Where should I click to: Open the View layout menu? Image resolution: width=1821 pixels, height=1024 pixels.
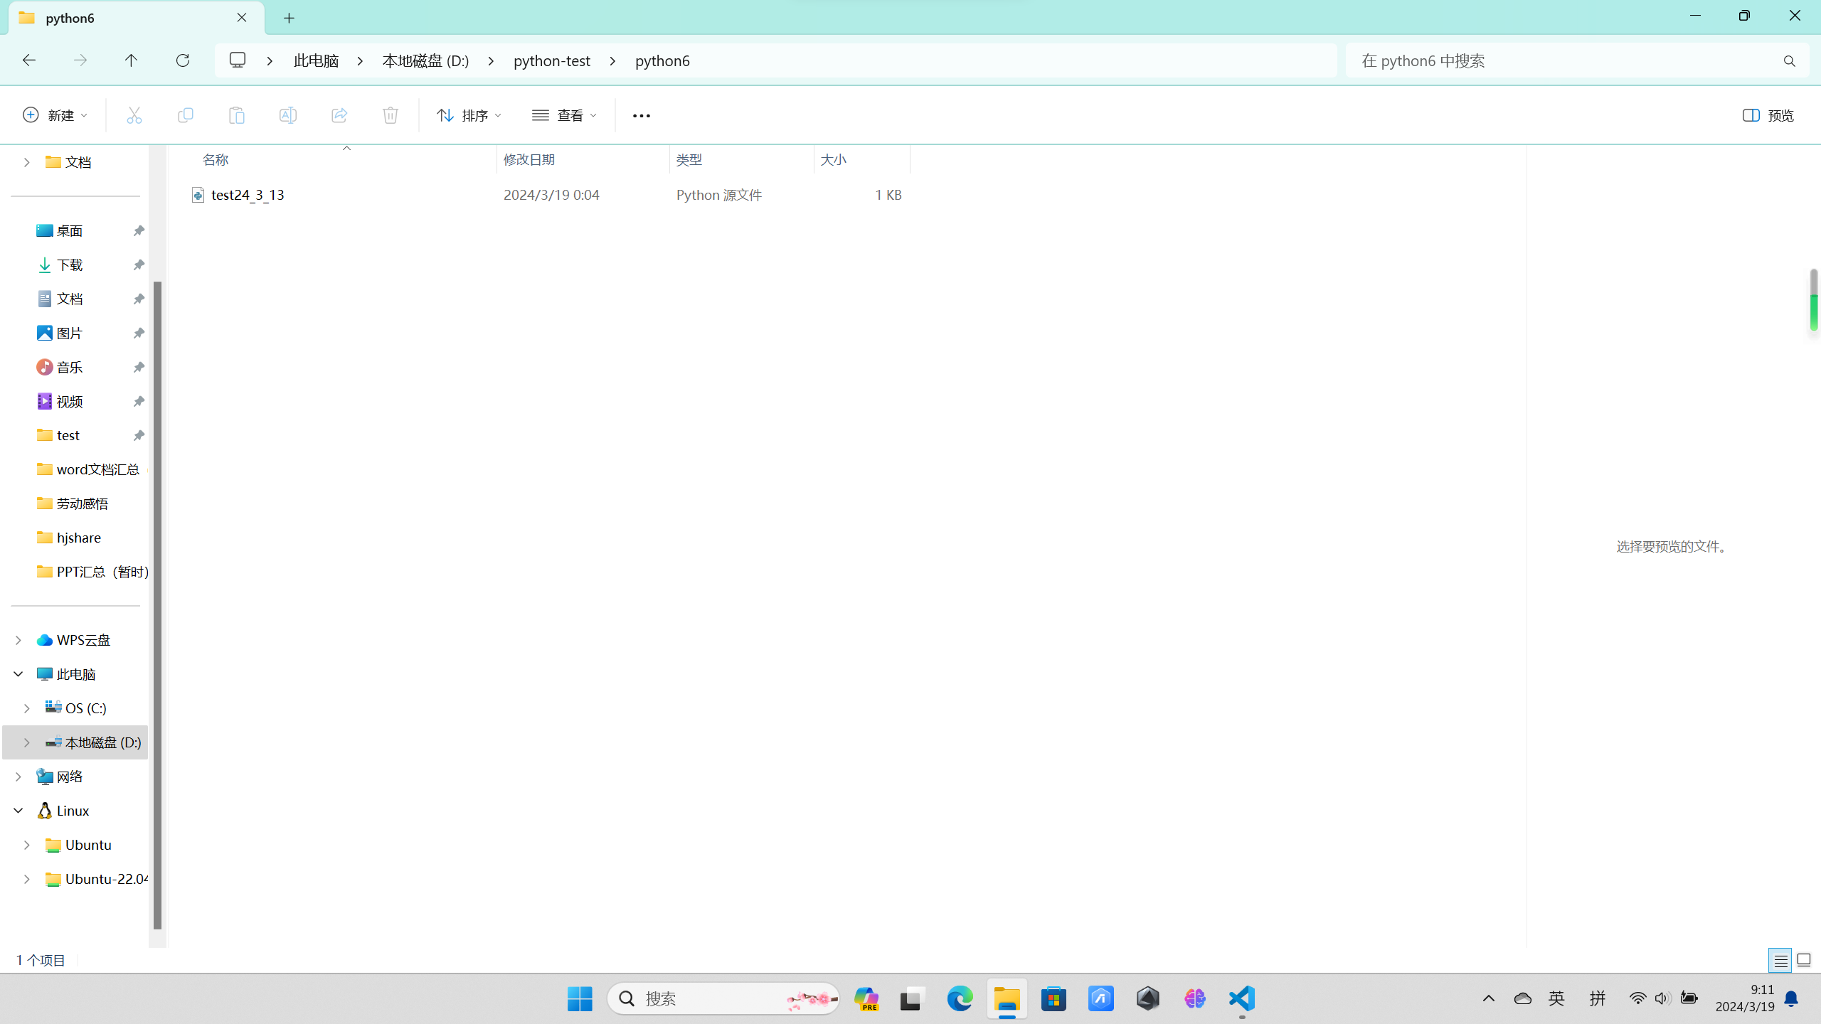564,115
